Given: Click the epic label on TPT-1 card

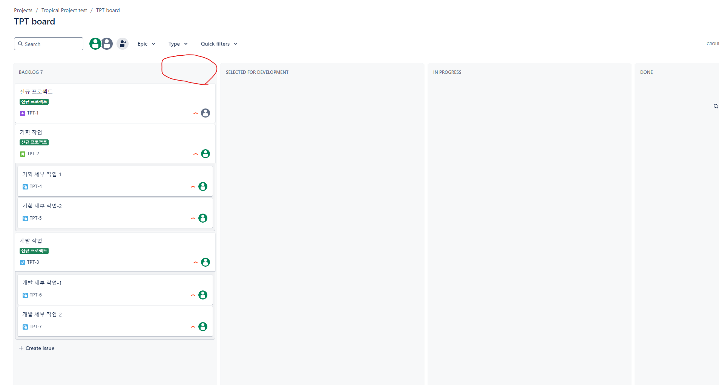Looking at the screenshot, I should pyautogui.click(x=34, y=102).
